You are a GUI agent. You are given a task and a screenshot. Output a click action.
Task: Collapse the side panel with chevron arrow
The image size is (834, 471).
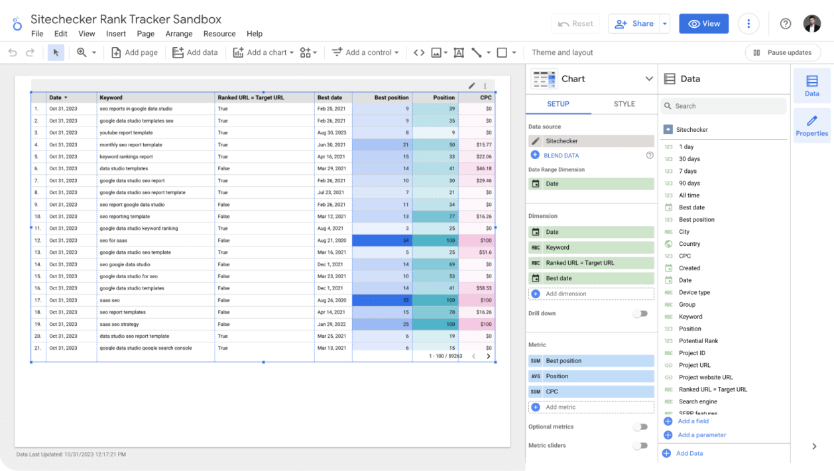[x=814, y=446]
